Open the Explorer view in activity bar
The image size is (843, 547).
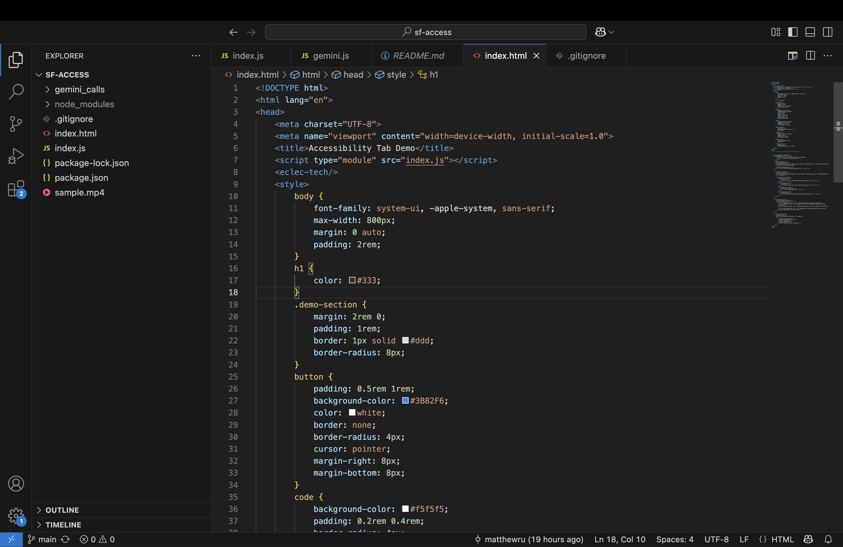[x=16, y=59]
